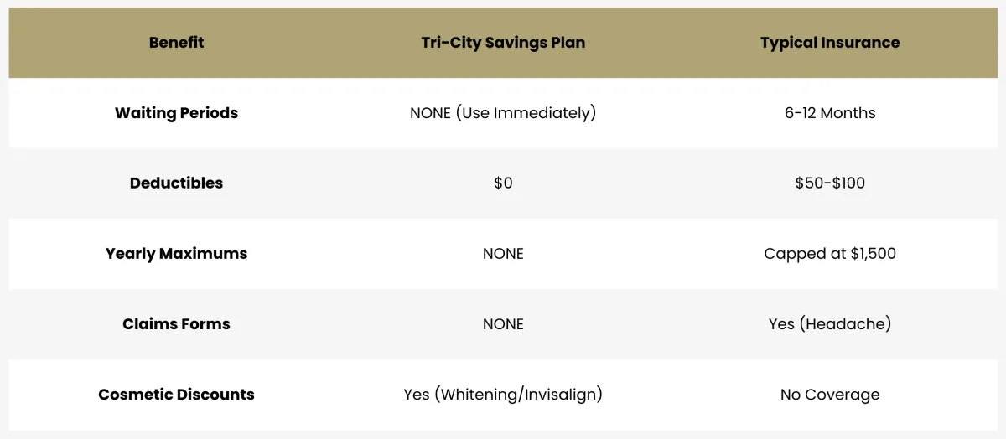The height and width of the screenshot is (439, 1006).
Task: Click the Yes (Headache) cell
Action: 830,324
